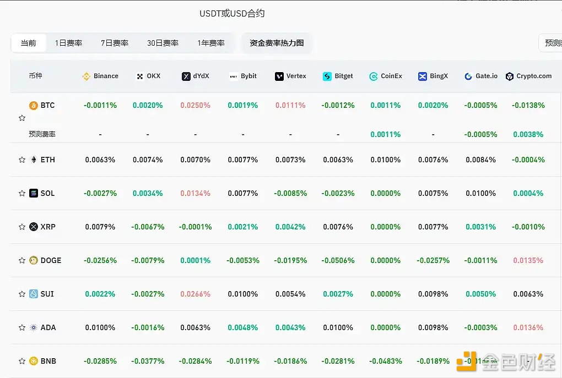Select the 当前 tab
The width and height of the screenshot is (562, 378).
(29, 43)
